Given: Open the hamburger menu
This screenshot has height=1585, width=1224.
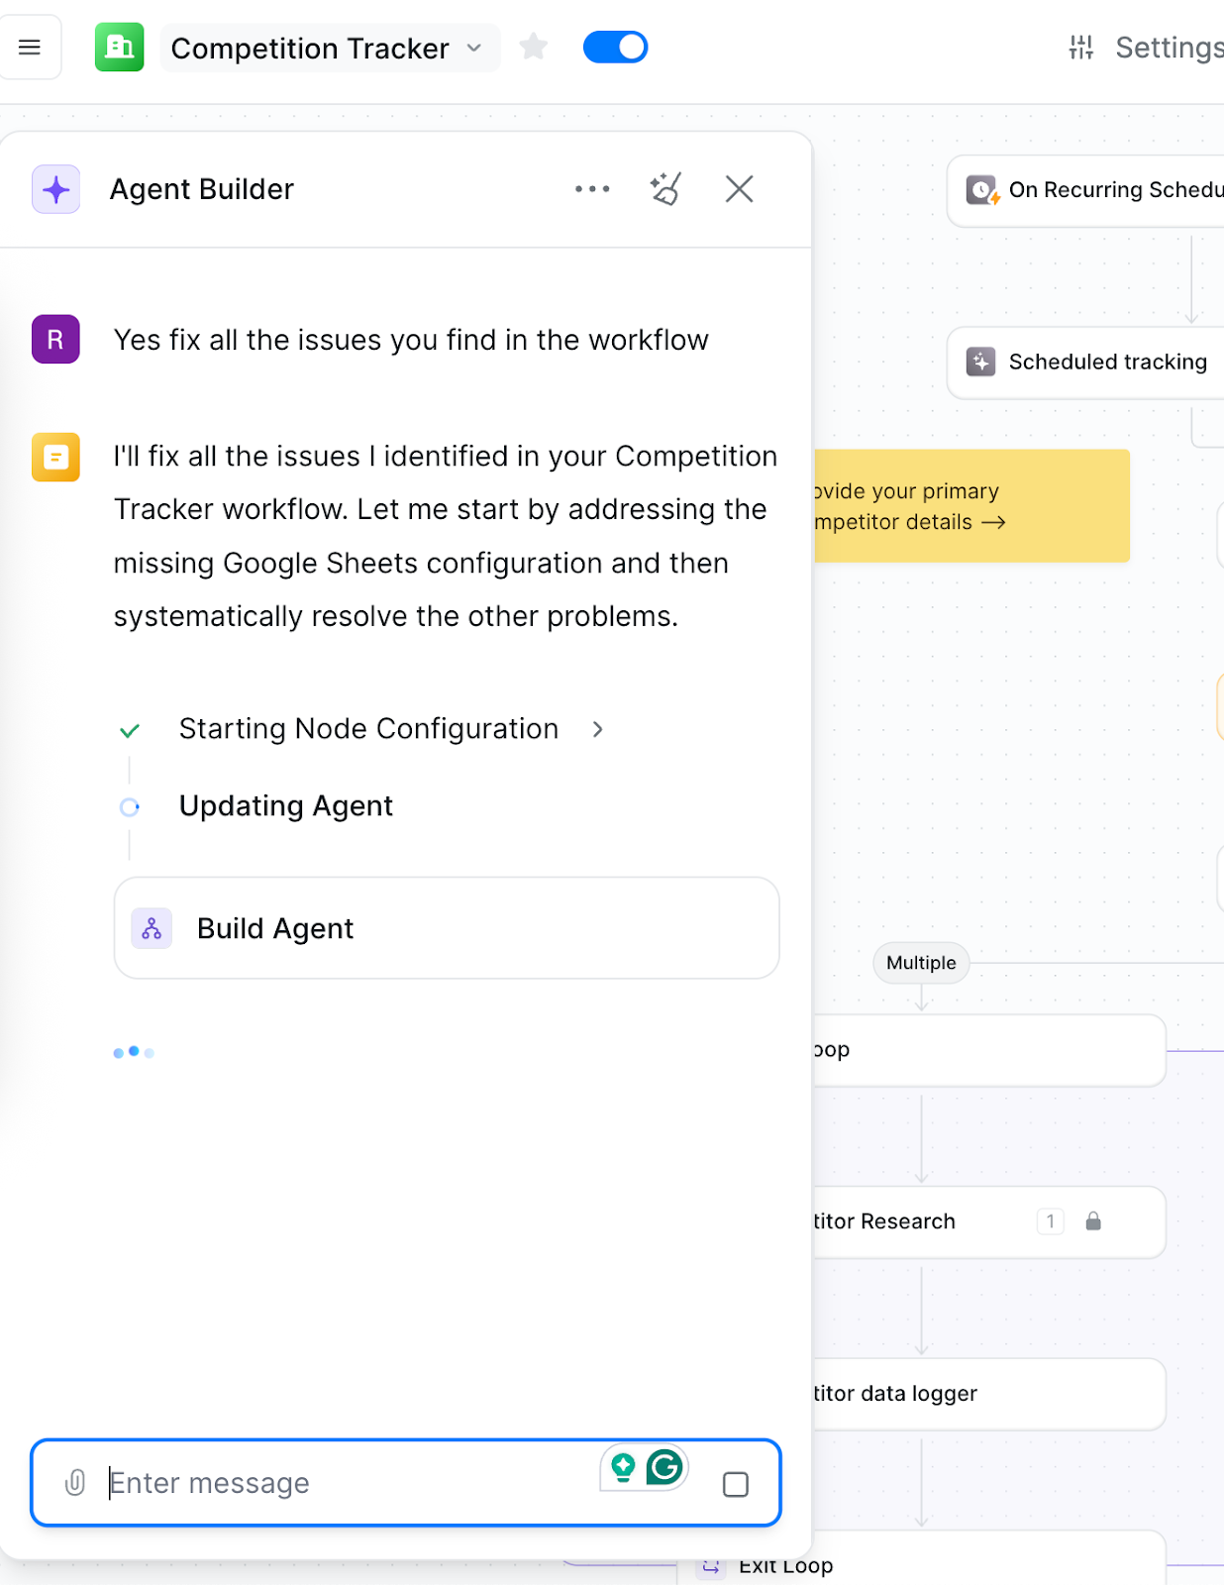Looking at the screenshot, I should click(30, 47).
